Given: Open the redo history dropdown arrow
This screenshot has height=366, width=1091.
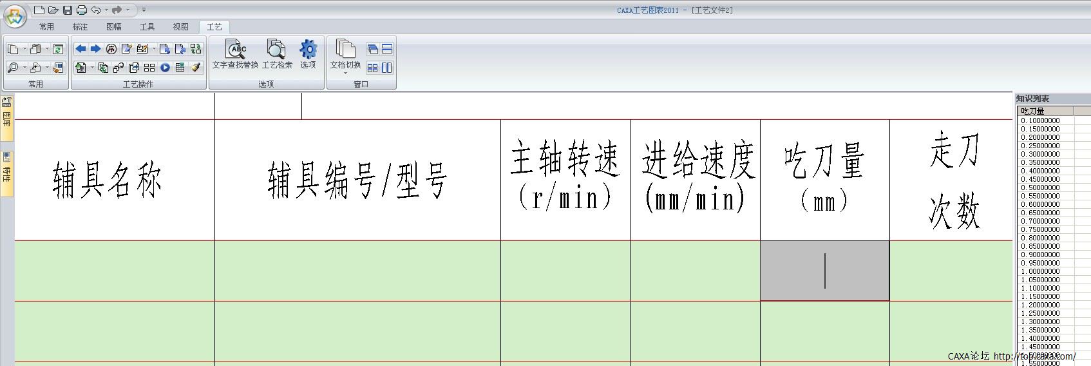Looking at the screenshot, I should pos(128,10).
